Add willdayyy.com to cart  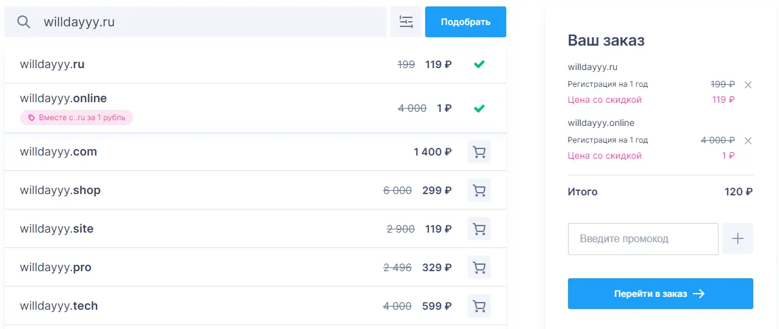click(479, 152)
